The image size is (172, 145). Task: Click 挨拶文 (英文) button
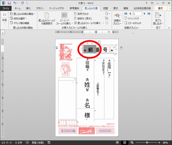pos(83,19)
